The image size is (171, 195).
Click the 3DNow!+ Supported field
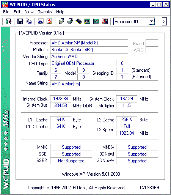pos(137,161)
